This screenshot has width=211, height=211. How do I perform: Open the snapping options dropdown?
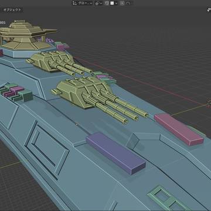pyautogui.click(x=114, y=3)
